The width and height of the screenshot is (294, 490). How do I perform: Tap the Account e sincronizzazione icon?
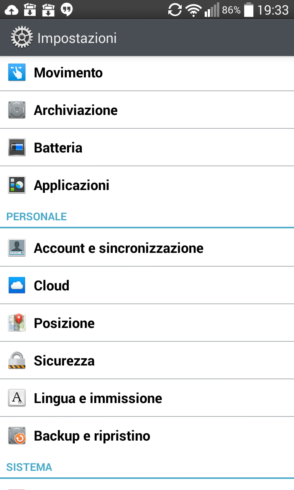point(17,248)
